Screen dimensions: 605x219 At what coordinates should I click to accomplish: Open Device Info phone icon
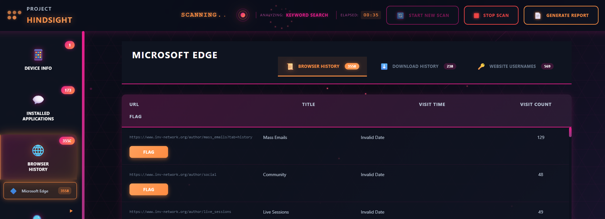[38, 55]
